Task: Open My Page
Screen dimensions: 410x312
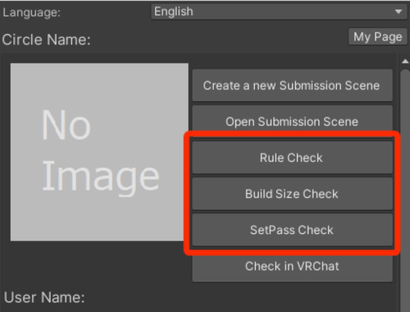Action: 378,37
